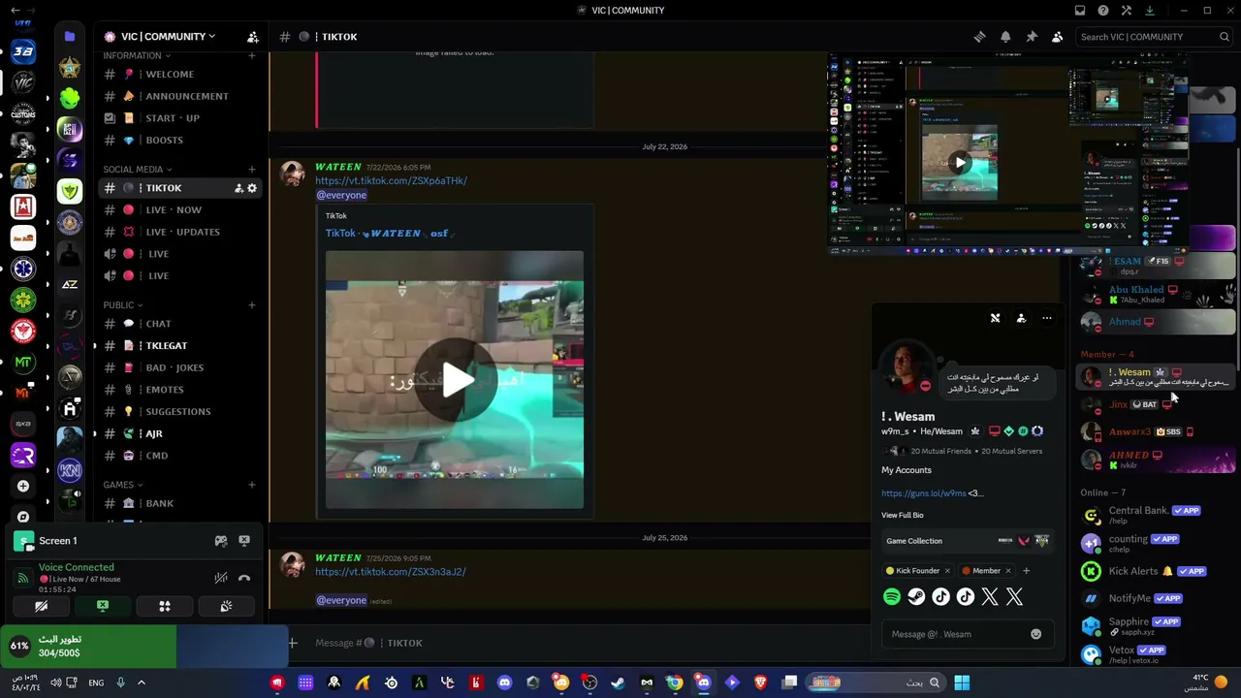Click View Full Bio on Wesam's profile
This screenshot has width=1241, height=698.
(903, 516)
